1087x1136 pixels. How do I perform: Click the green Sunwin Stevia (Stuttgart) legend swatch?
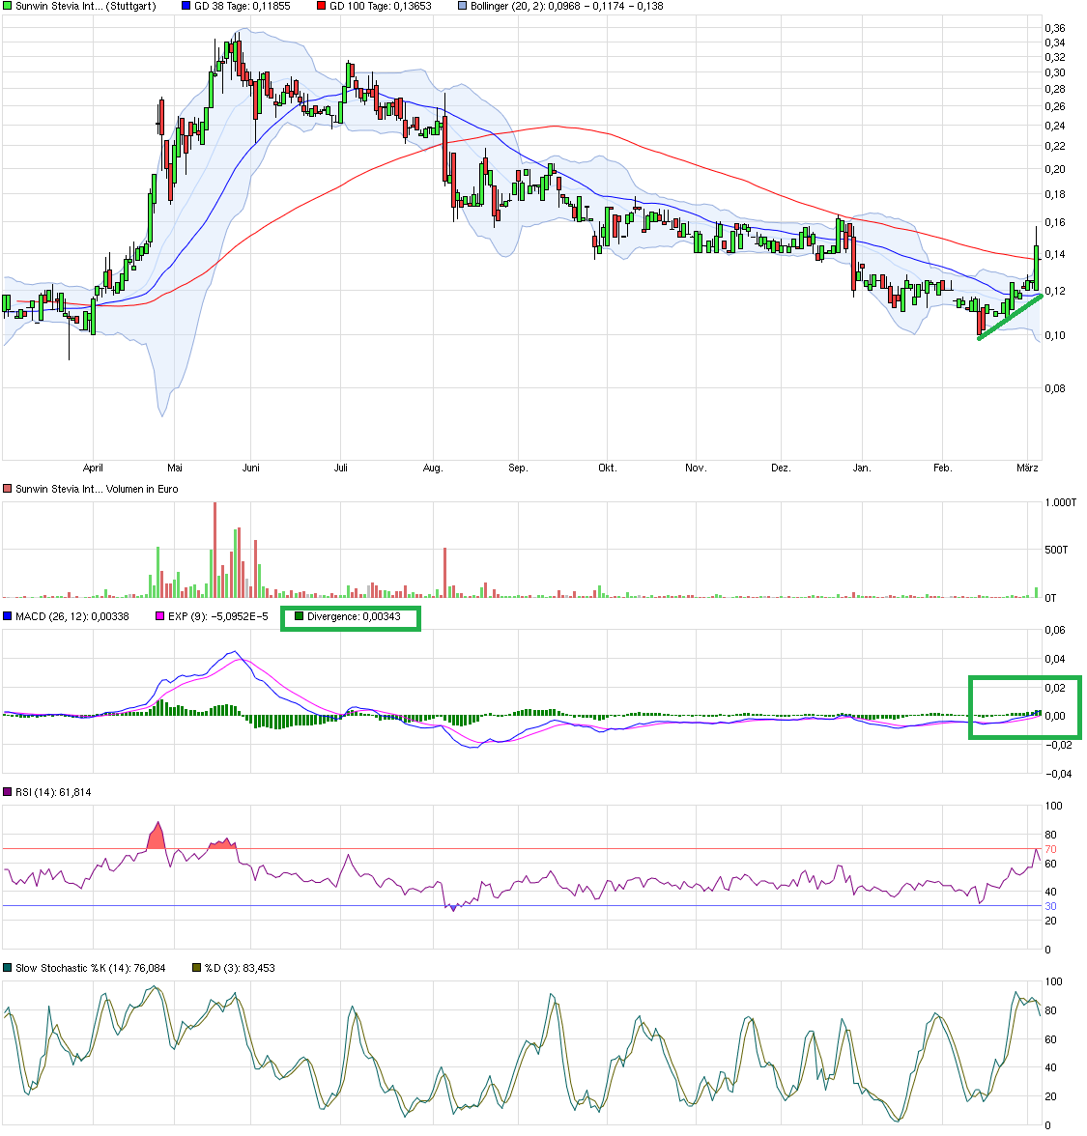pos(8,6)
